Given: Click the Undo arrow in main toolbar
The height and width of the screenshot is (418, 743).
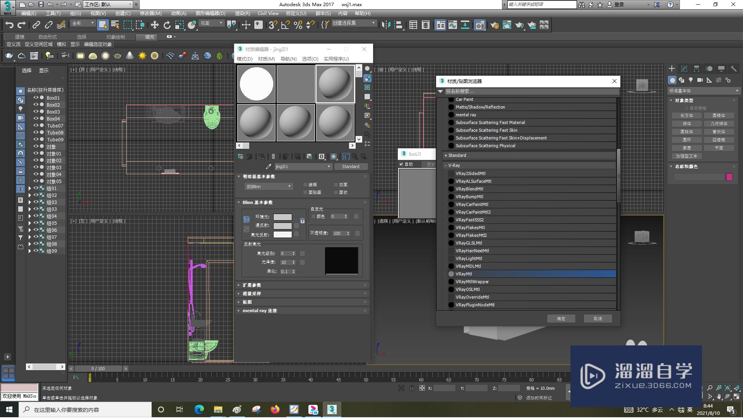Looking at the screenshot, I should click(9, 25).
